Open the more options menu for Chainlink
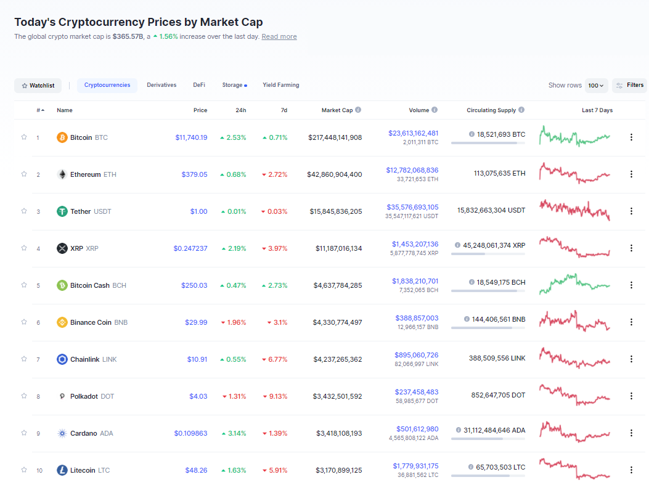 [x=631, y=359]
